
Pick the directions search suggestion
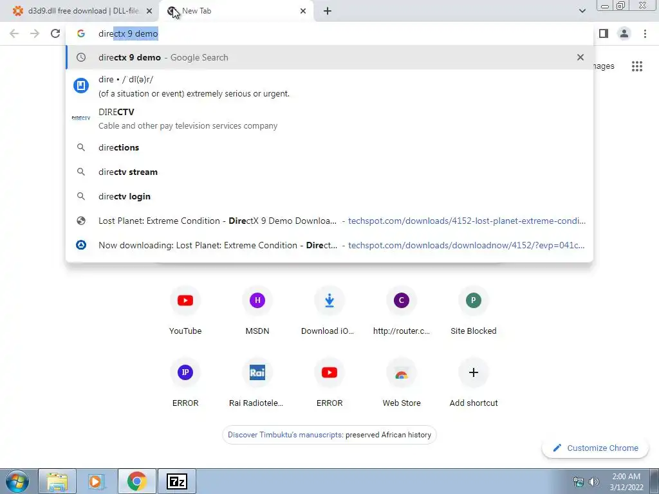pos(329,147)
